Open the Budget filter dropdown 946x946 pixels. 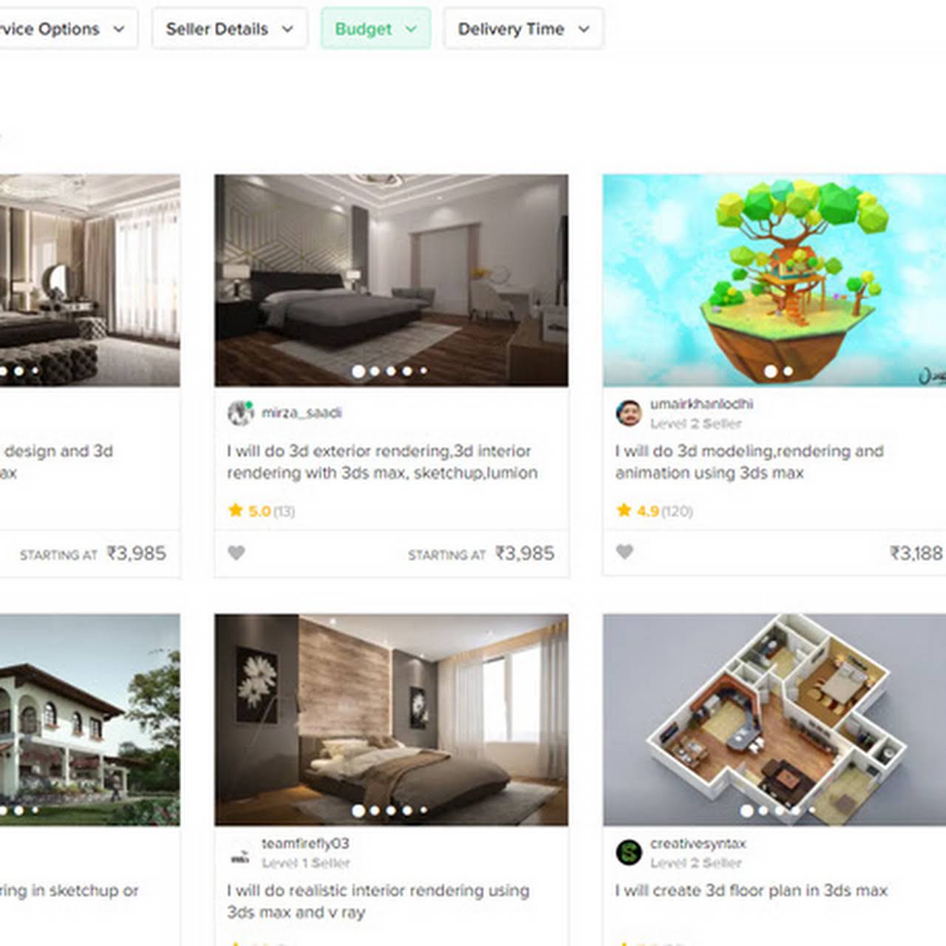pyautogui.click(x=375, y=29)
